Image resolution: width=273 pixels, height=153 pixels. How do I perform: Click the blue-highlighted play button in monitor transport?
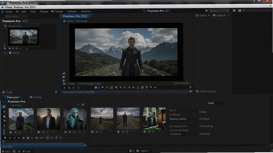click(96, 87)
